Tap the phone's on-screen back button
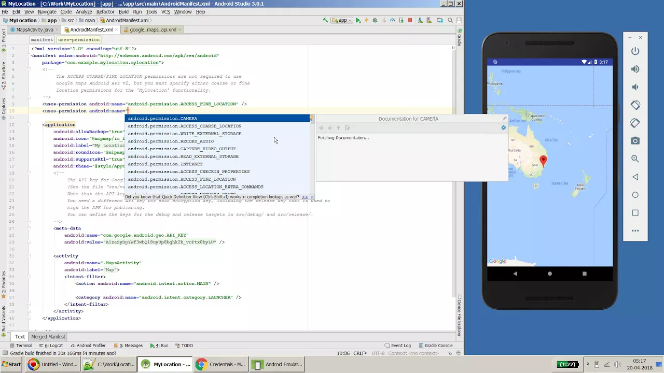This screenshot has width=664, height=373. point(515,274)
